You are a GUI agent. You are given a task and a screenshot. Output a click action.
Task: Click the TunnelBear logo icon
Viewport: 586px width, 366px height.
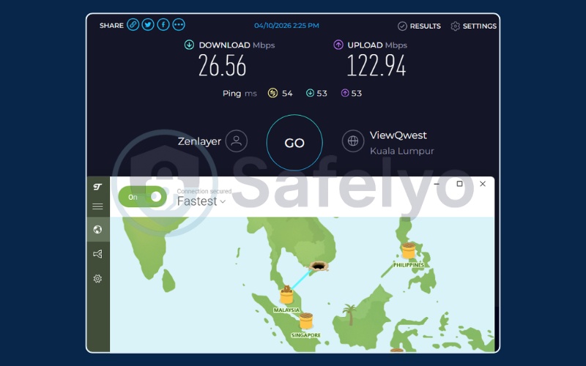pyautogui.click(x=97, y=187)
